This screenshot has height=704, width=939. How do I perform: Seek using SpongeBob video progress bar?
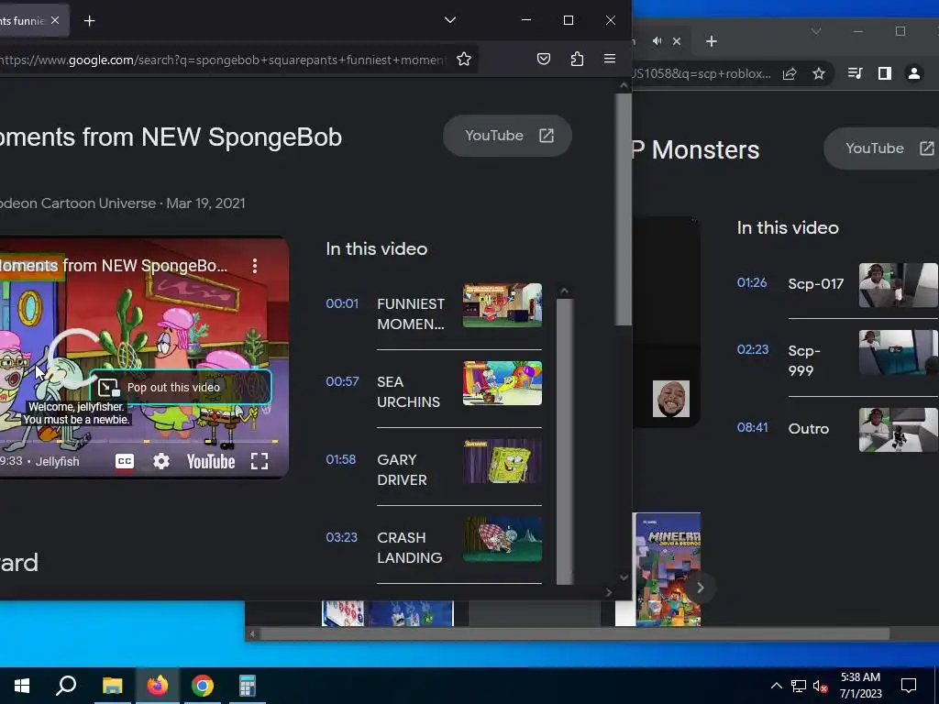point(139,441)
